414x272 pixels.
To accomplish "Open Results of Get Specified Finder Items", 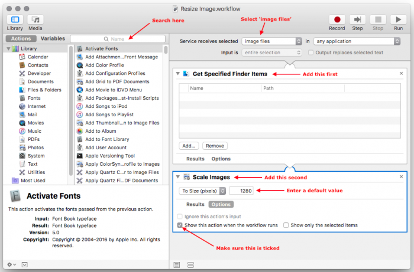I will pyautogui.click(x=195, y=159).
